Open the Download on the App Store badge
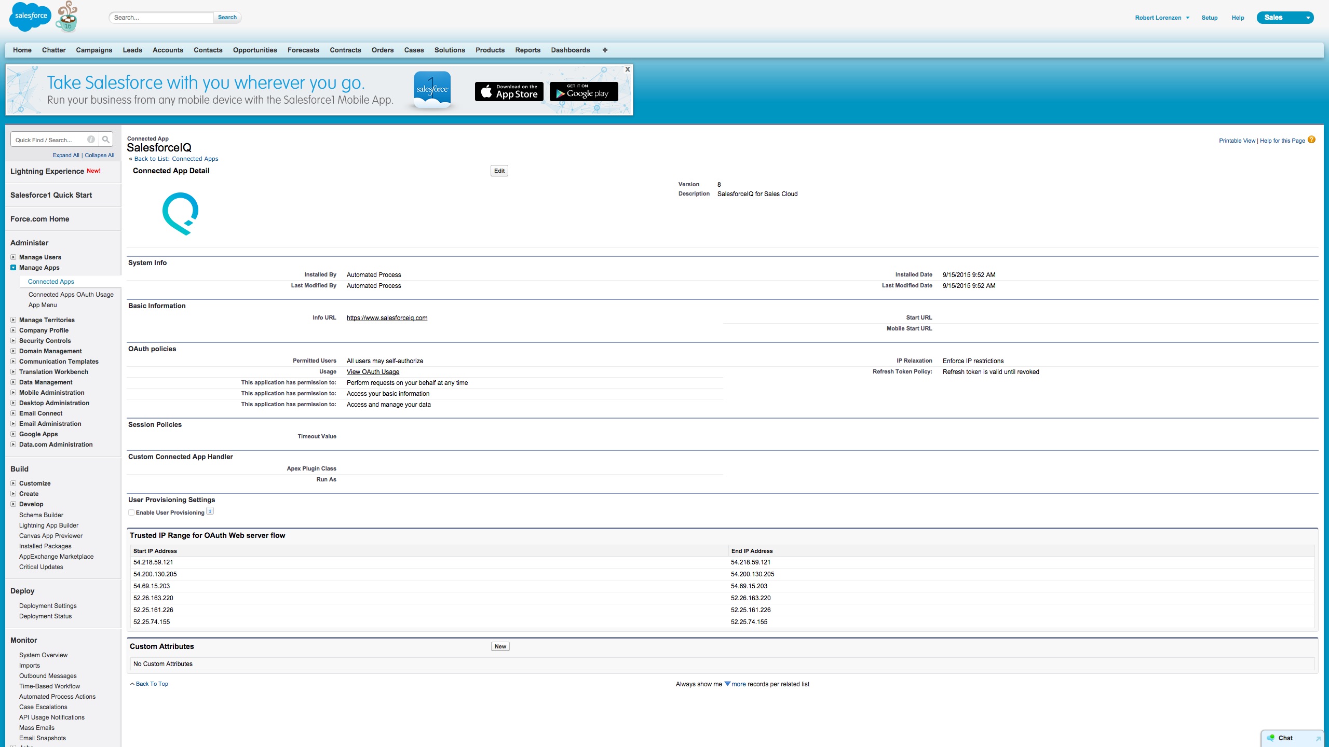 [x=509, y=91]
